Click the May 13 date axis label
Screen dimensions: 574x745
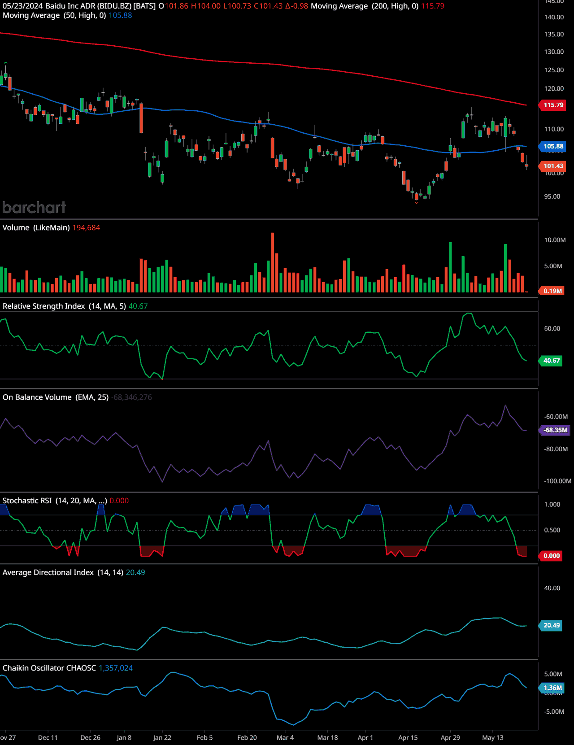pos(492,738)
